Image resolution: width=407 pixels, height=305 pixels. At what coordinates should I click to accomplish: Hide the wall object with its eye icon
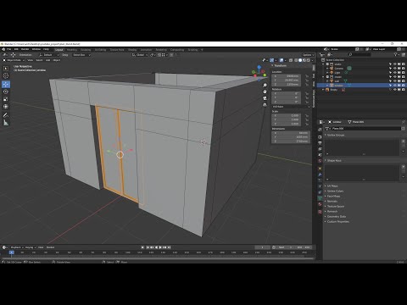pos(395,81)
